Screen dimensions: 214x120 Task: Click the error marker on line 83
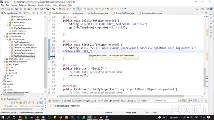(x=49, y=51)
